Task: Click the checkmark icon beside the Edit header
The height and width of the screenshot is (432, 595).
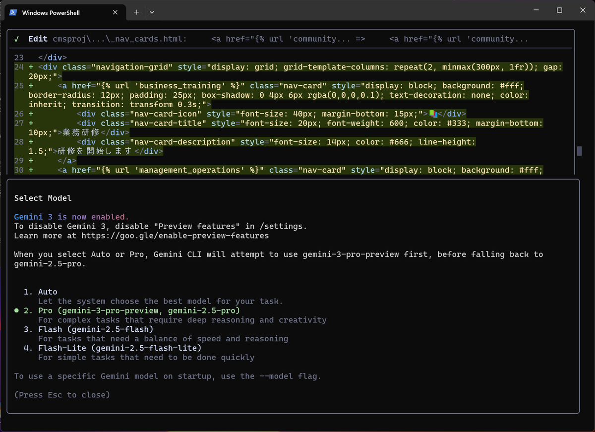Action: [x=16, y=38]
